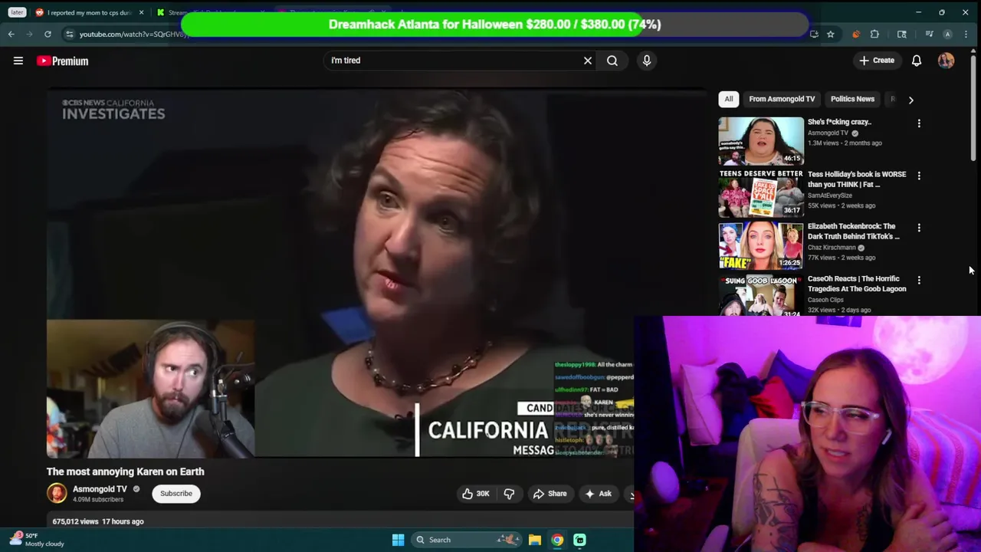The image size is (981, 552).
Task: Switch to "I reported my mom to cps" tab
Action: click(90, 12)
